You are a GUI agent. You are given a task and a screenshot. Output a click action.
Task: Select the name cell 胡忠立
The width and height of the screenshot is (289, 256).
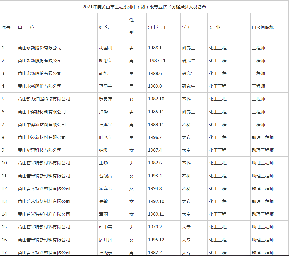(106, 61)
